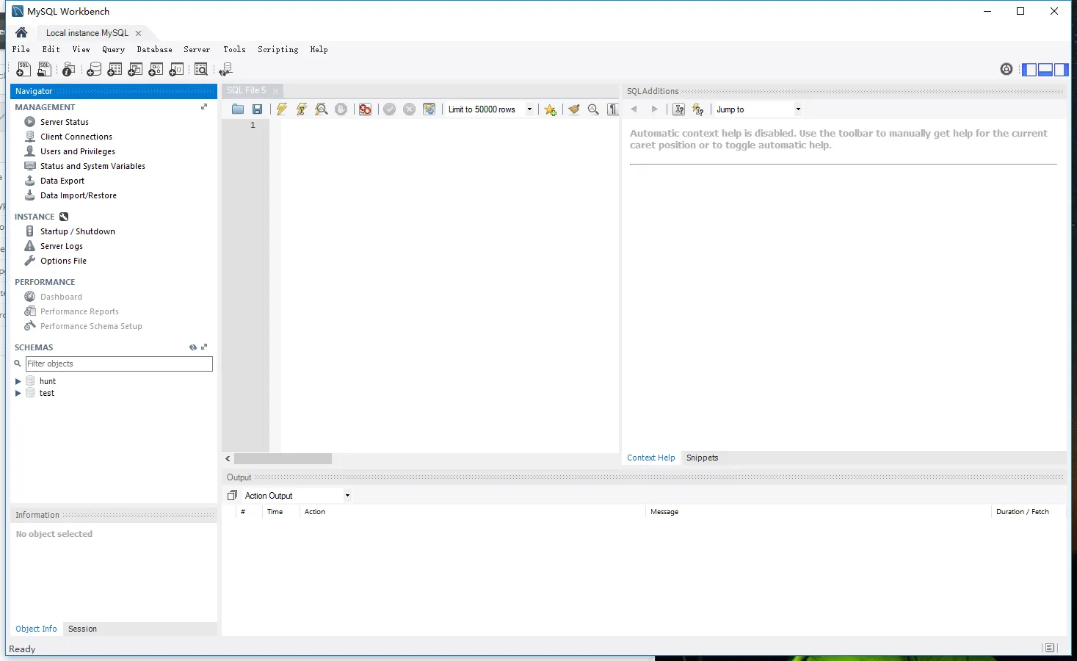Screen dimensions: 1077x661
Task: Expand the Schemas section with corner arrows
Action: pos(204,347)
